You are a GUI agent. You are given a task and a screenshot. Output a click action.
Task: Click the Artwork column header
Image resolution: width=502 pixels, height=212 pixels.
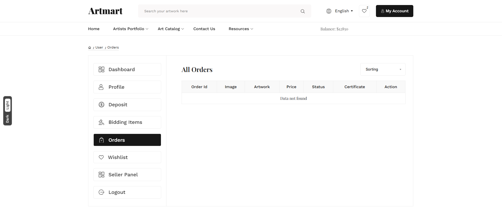[x=262, y=87]
